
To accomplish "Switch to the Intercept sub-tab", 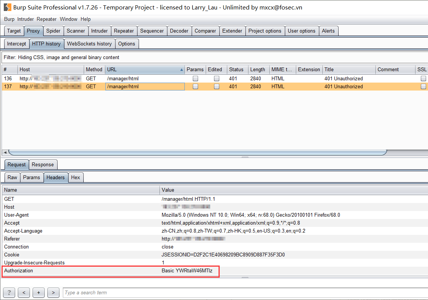I will click(17, 44).
